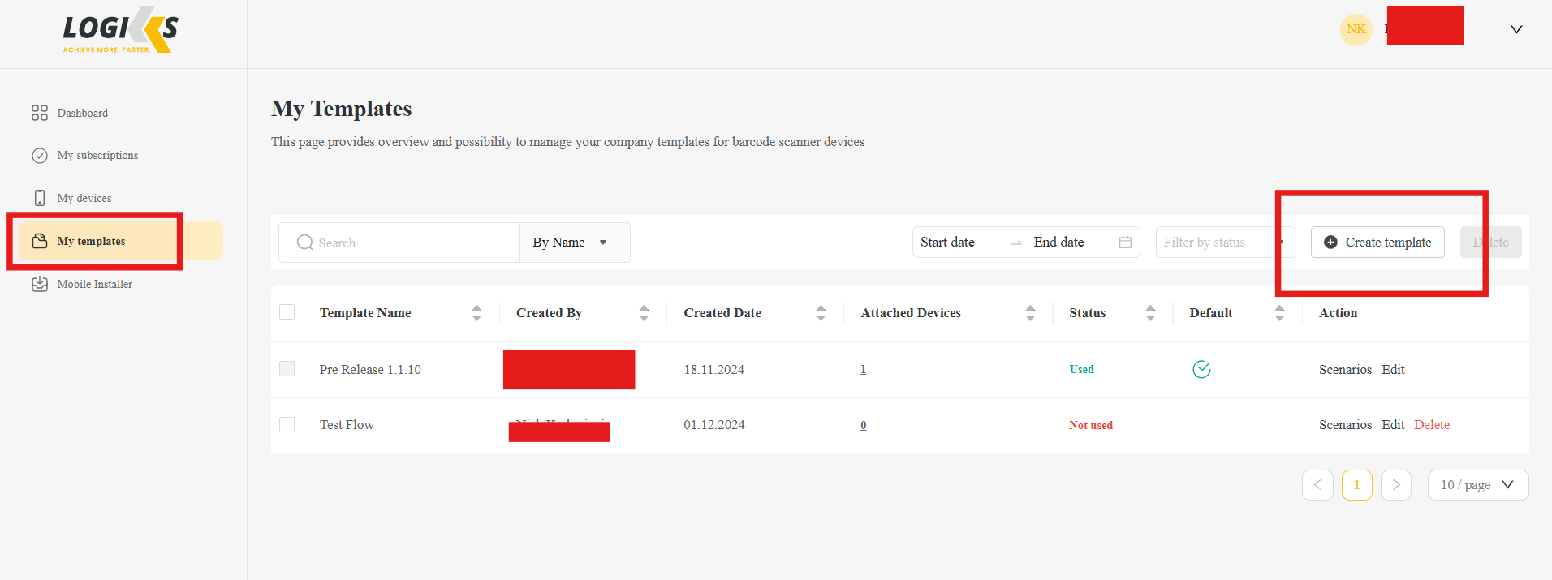The height and width of the screenshot is (580, 1552).
Task: Click the Logiks logo
Action: 121,32
